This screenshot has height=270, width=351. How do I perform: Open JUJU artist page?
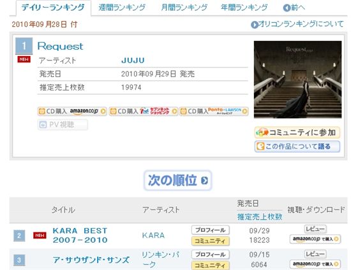(133, 60)
